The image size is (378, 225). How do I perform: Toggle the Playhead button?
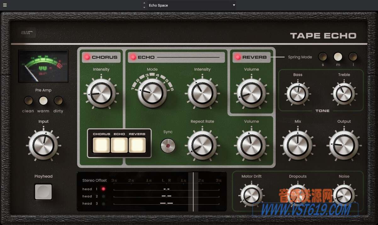tap(43, 192)
